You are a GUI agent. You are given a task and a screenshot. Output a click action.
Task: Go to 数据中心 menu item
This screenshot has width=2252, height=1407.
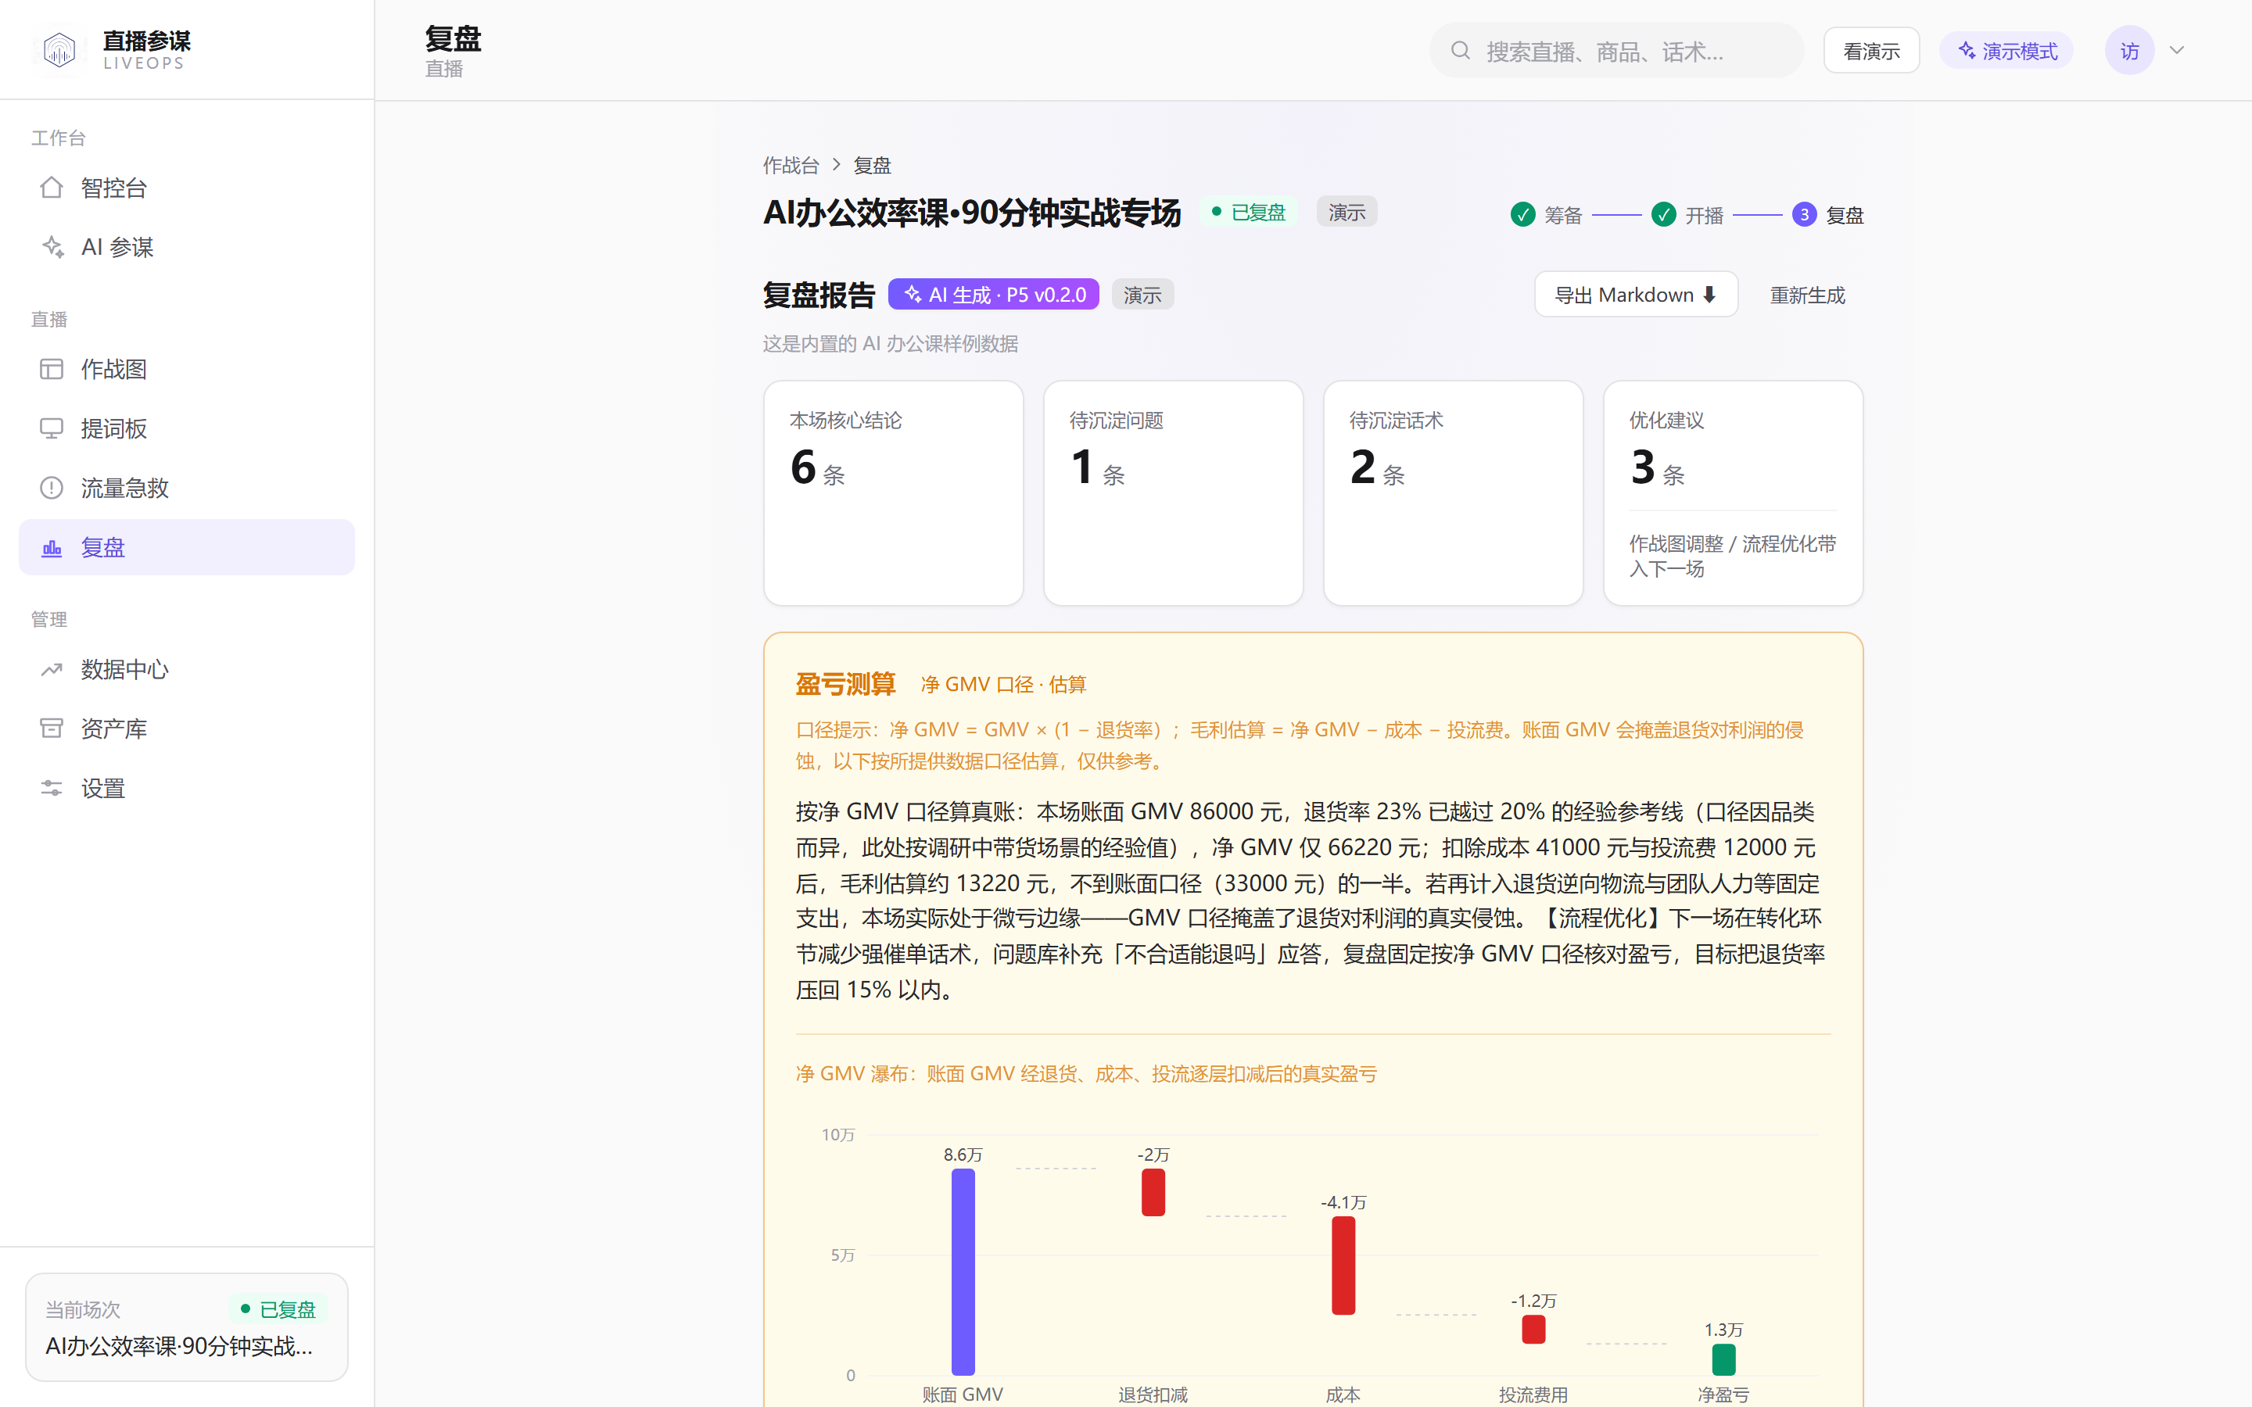(x=187, y=670)
